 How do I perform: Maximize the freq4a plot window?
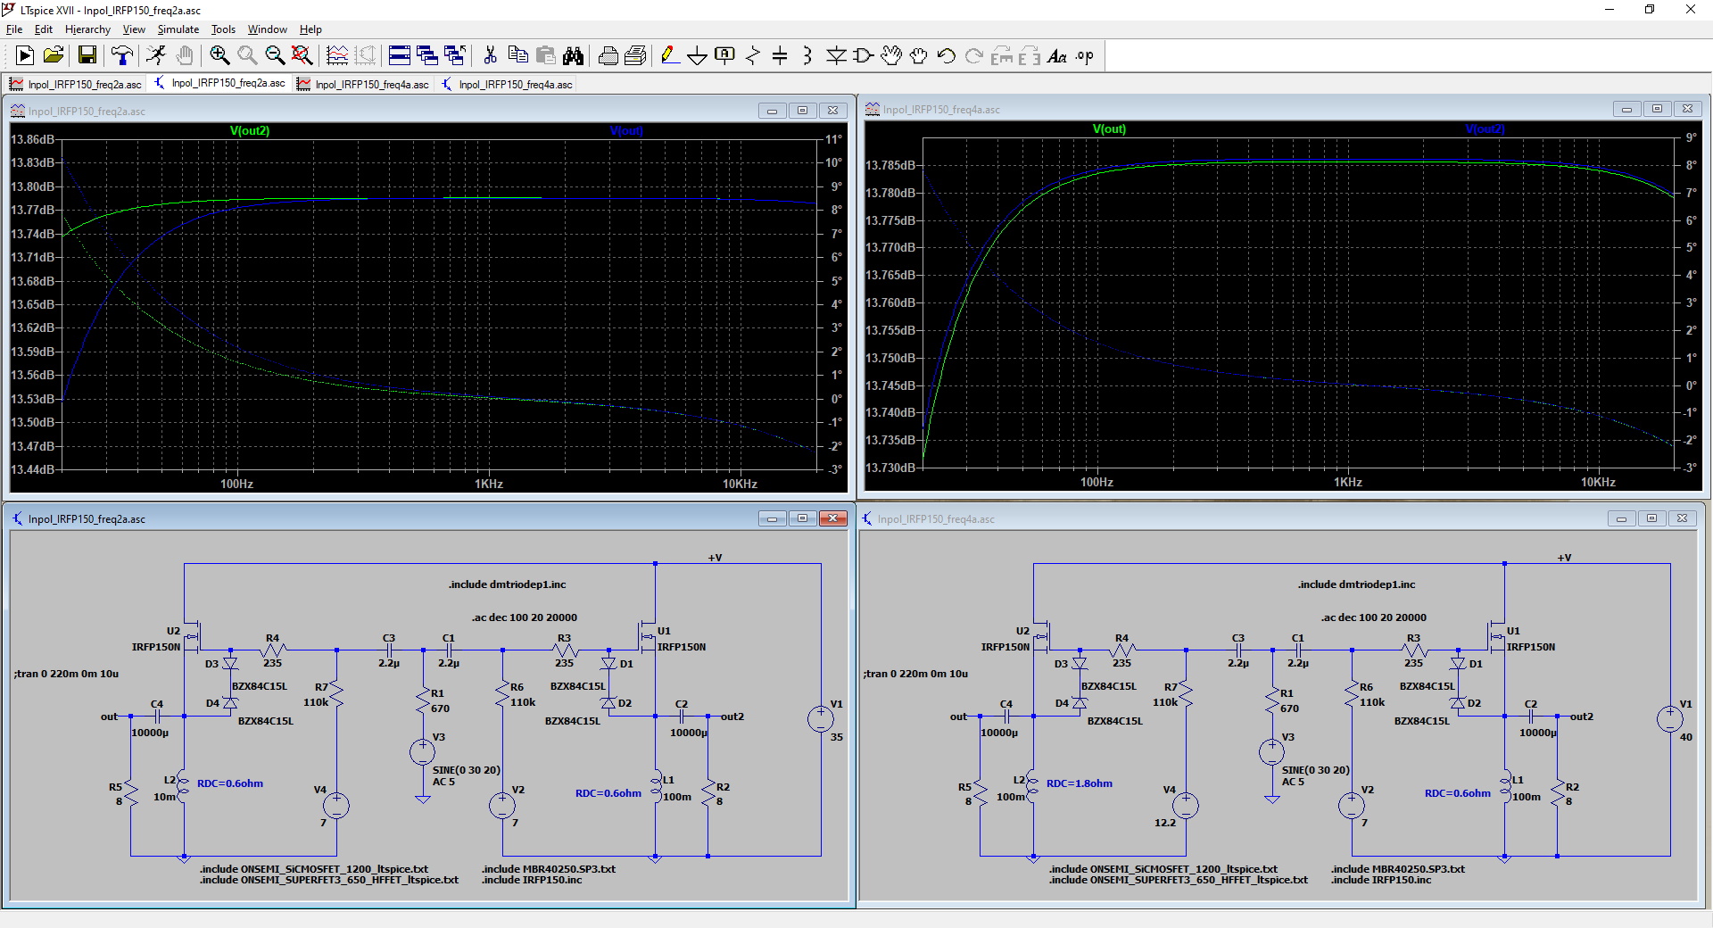click(x=1657, y=109)
